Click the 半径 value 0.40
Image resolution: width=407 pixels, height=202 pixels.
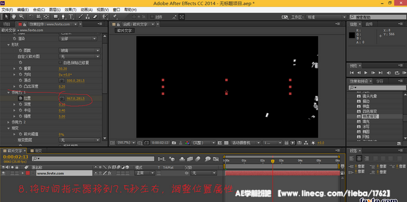[62, 110]
